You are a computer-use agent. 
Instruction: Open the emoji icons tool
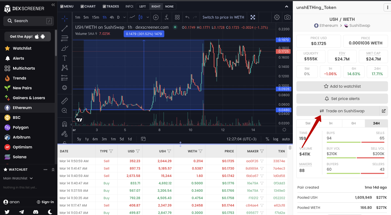[65, 88]
